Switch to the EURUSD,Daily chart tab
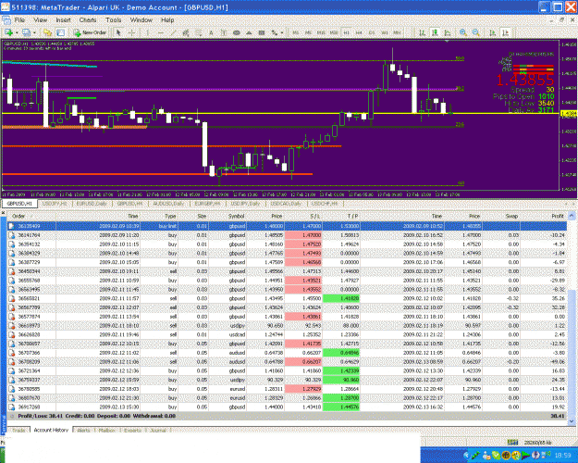 point(92,204)
